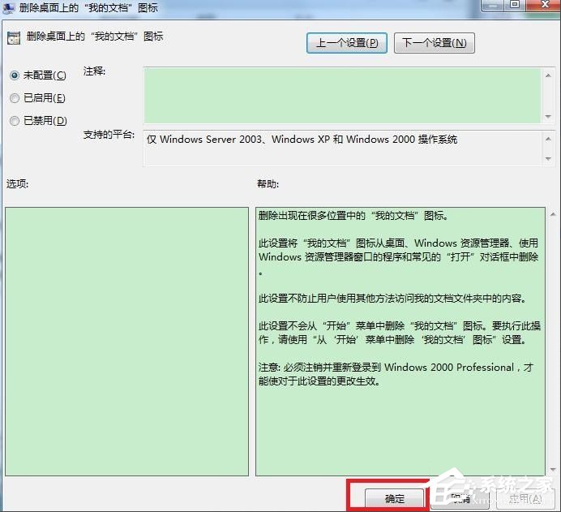Click inside the 注释 comment text box
This screenshot has width=561, height=512.
tap(340, 94)
